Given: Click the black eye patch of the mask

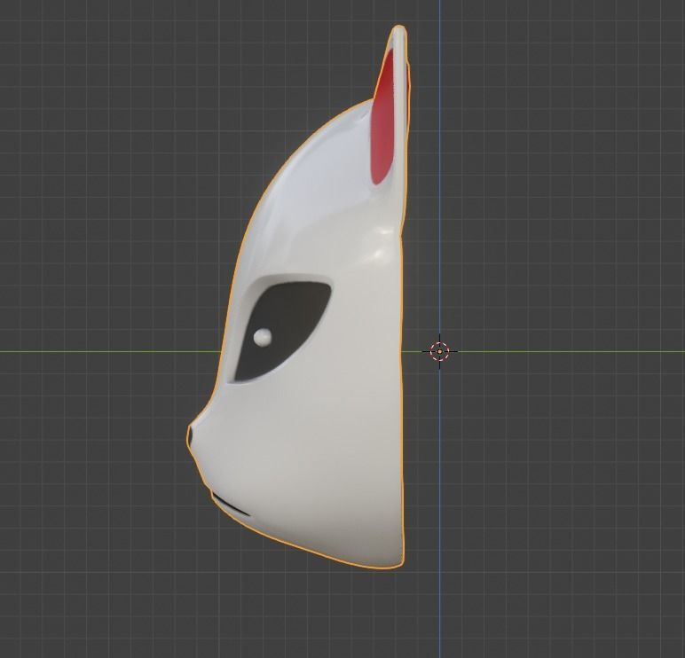Looking at the screenshot, I should 282,331.
